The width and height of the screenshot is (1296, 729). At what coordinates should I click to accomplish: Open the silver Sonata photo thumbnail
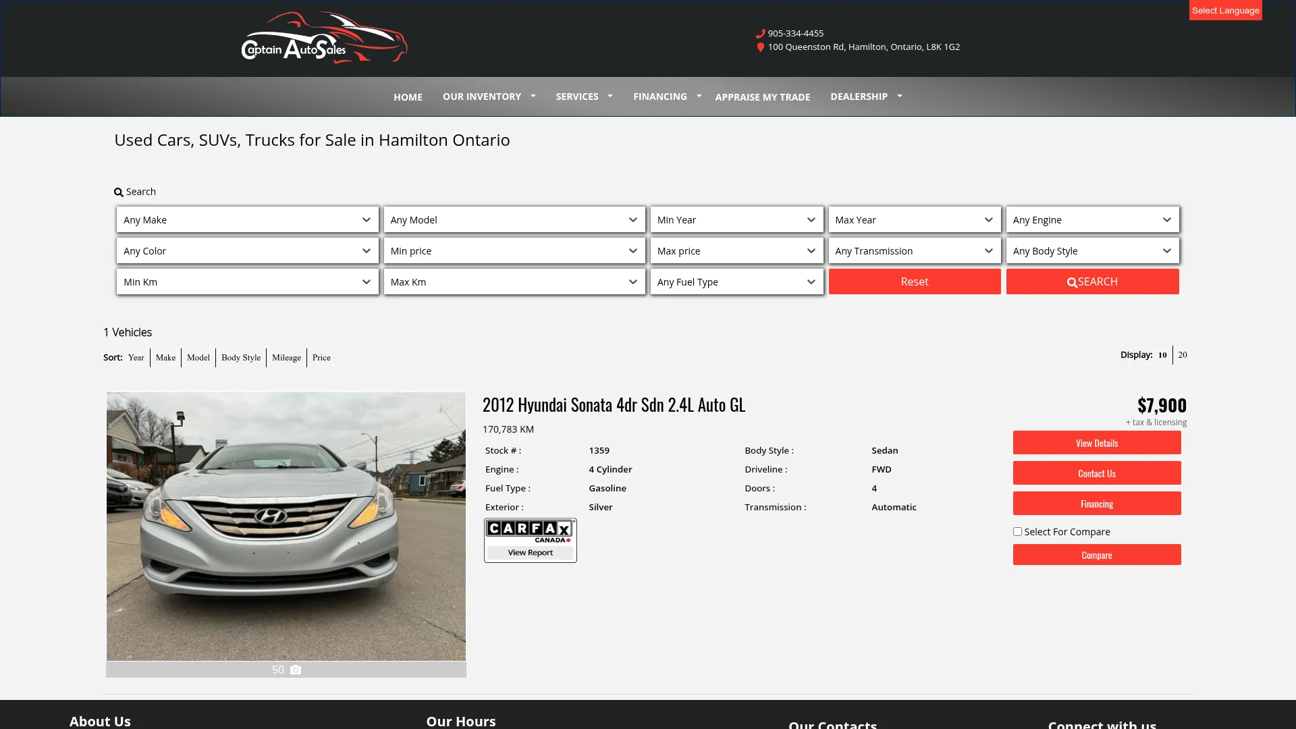click(286, 526)
